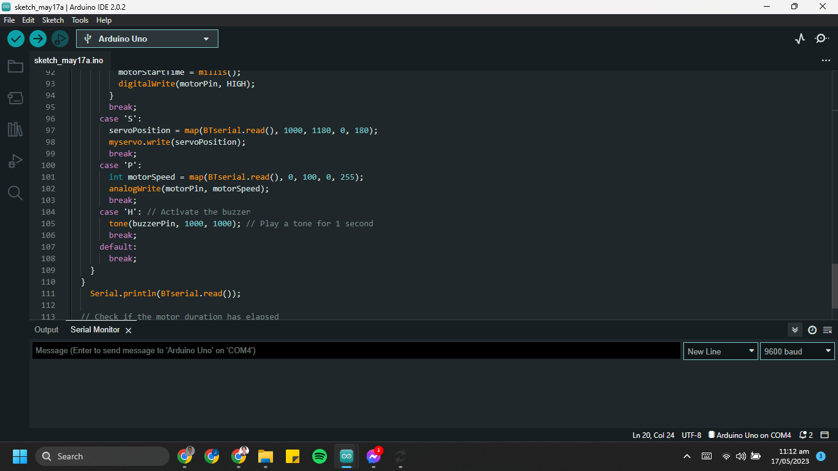The height and width of the screenshot is (471, 838).
Task: Start debugging with the Debug button
Action: click(60, 39)
